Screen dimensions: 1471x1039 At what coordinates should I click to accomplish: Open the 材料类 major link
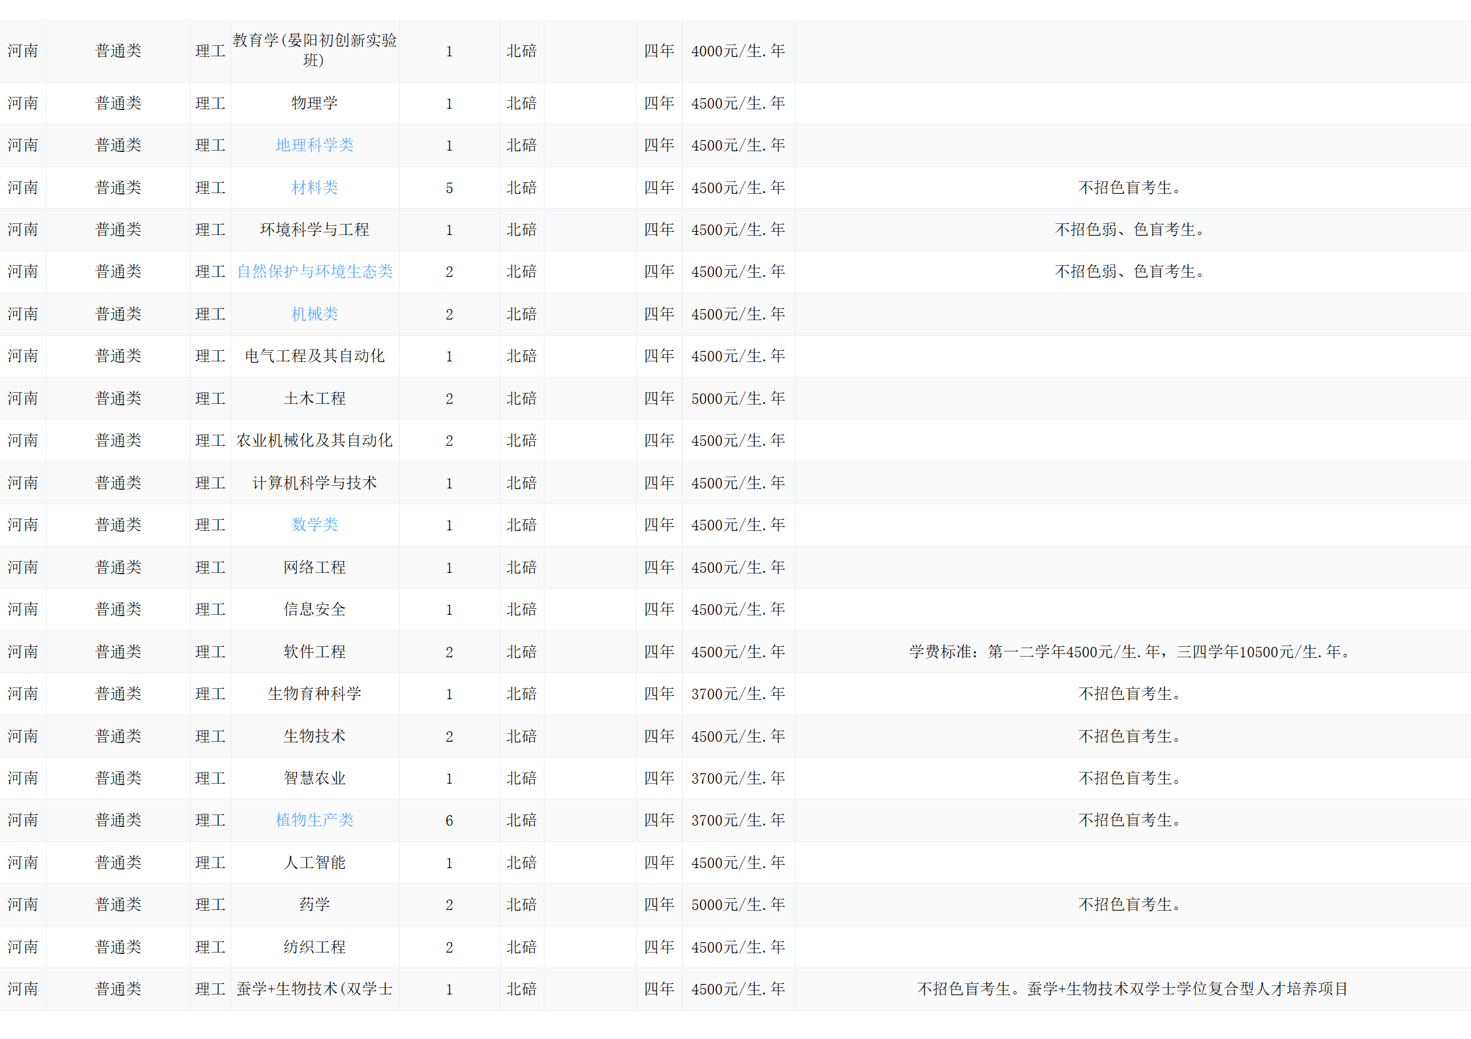coord(315,188)
